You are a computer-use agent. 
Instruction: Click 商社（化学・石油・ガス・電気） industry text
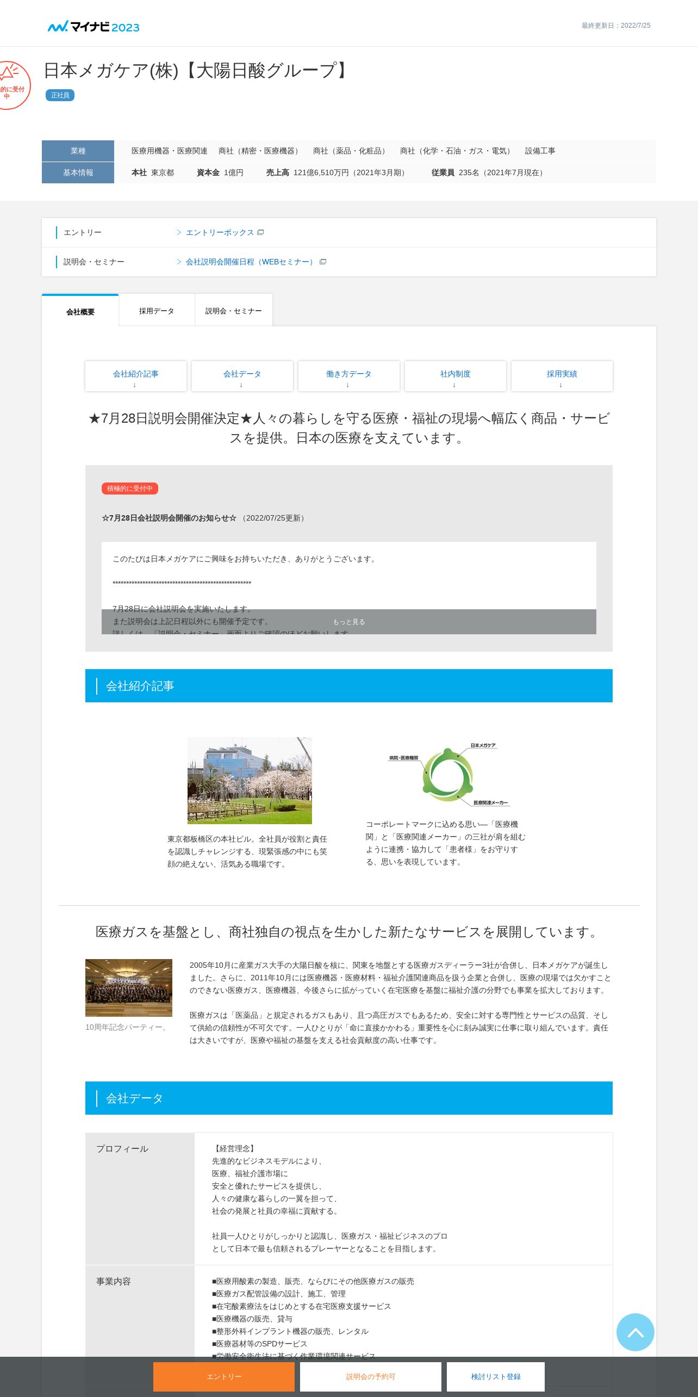457,151
